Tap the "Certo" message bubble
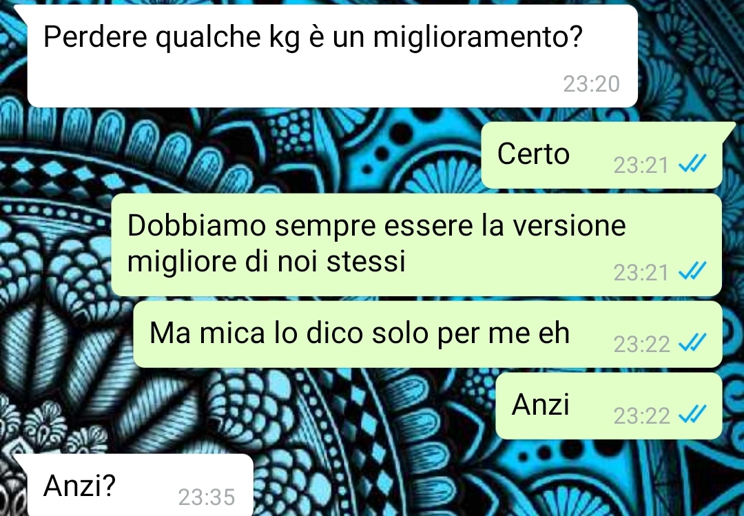 coord(601,155)
